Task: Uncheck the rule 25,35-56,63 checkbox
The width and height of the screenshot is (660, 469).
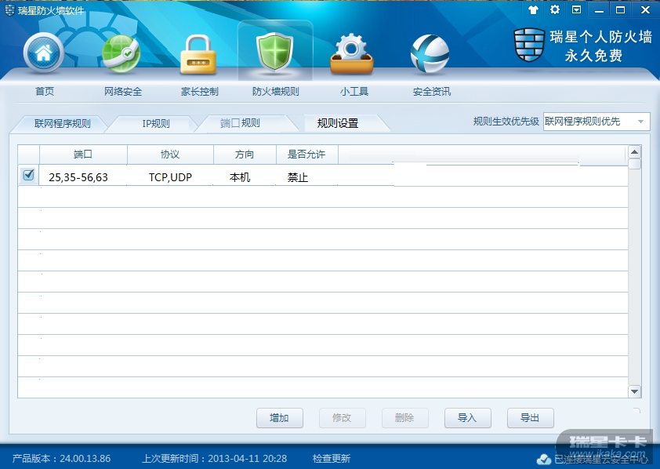Action: [29, 174]
